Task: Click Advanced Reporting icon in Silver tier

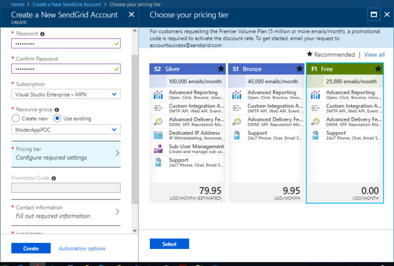Action: 158,95
